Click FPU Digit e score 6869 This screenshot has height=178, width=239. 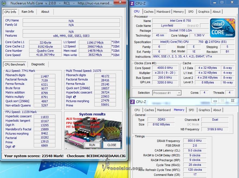[x=45, y=145]
